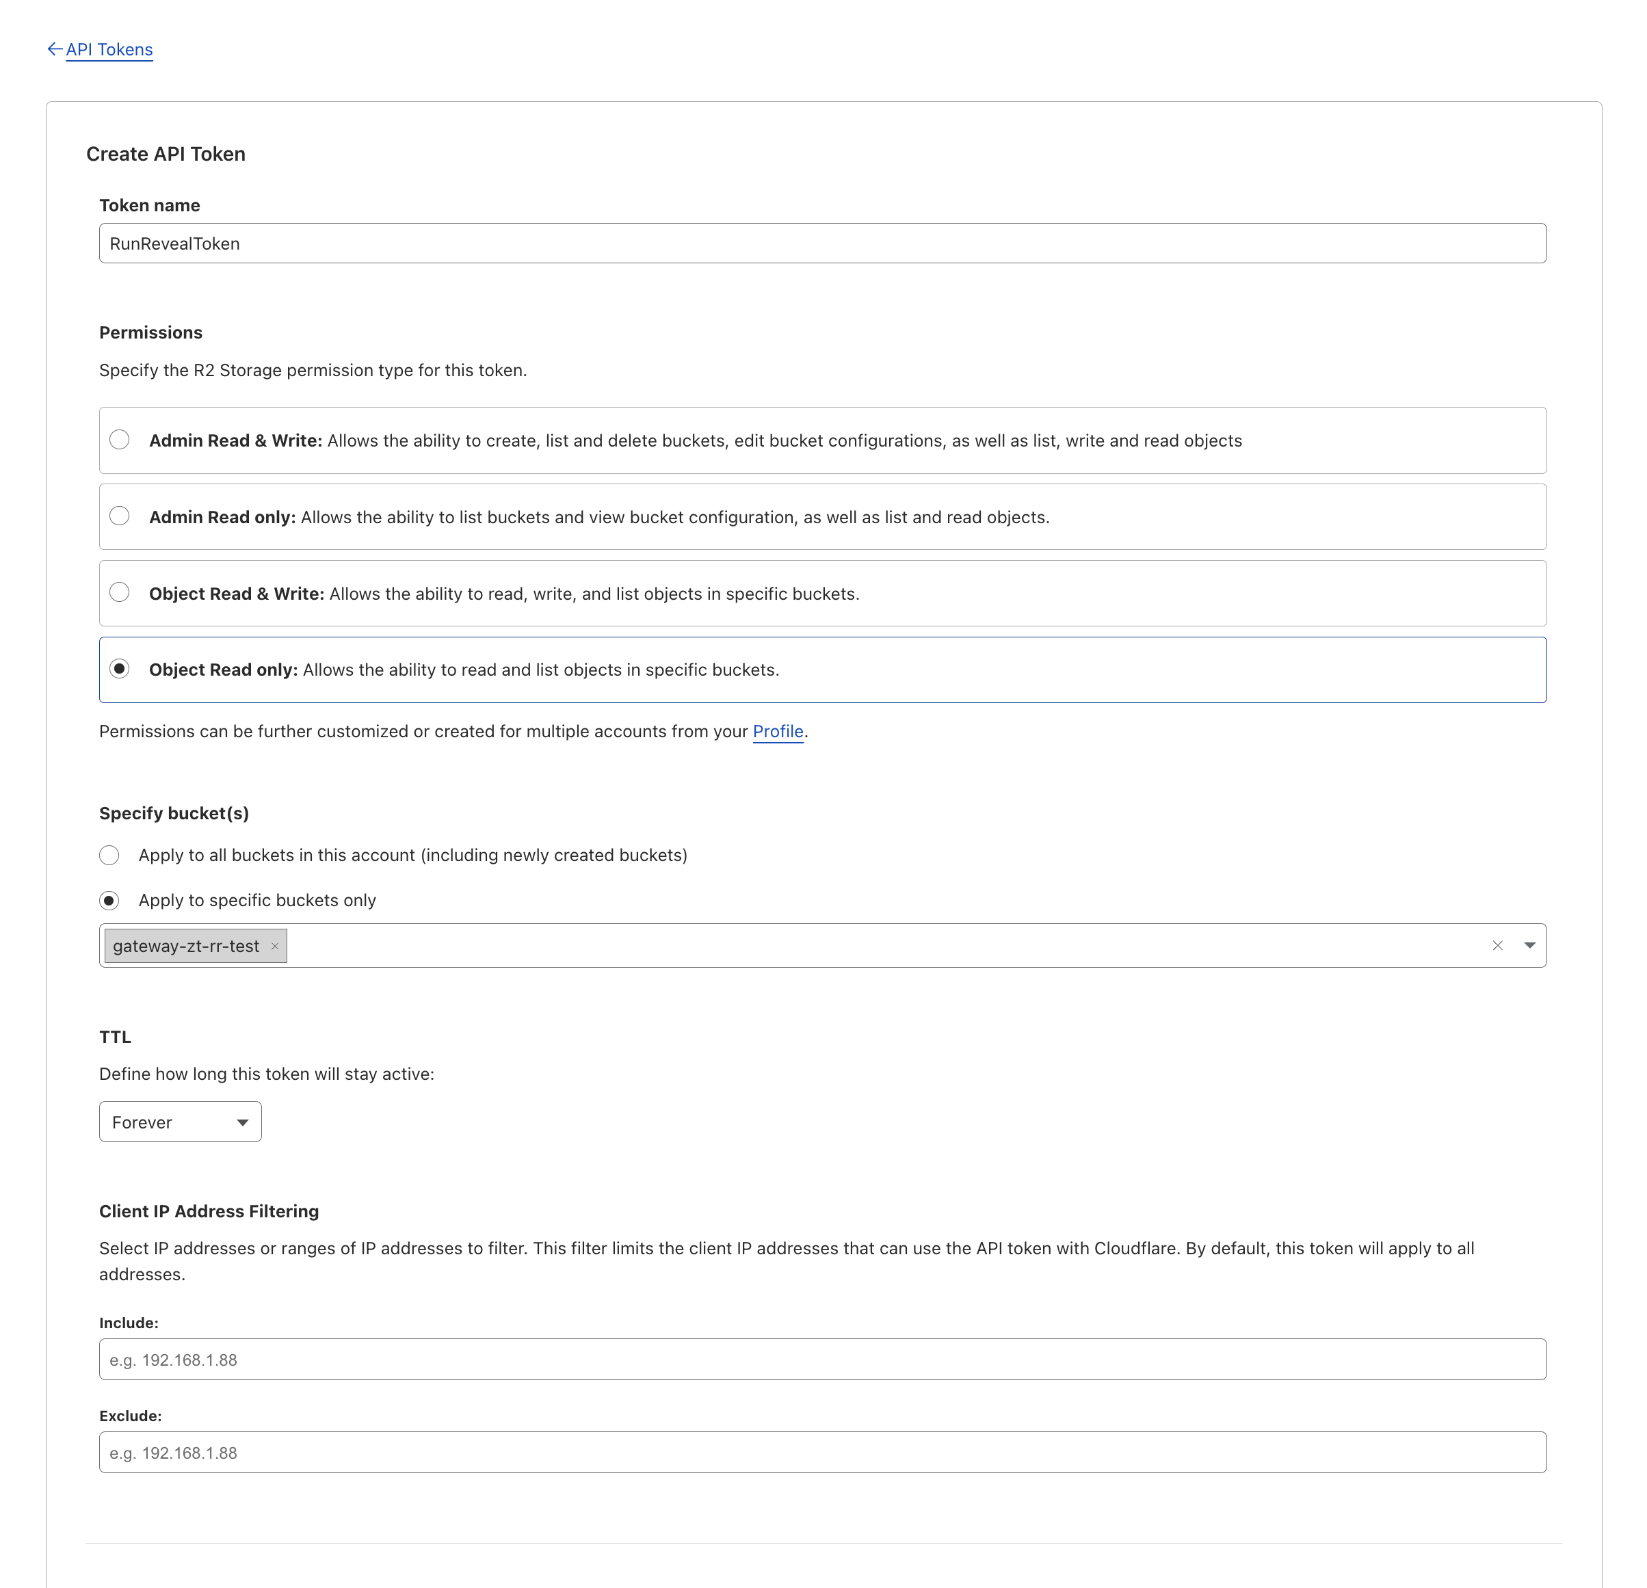Remove the gateway-zt-rr-test bucket tag

[x=275, y=946]
